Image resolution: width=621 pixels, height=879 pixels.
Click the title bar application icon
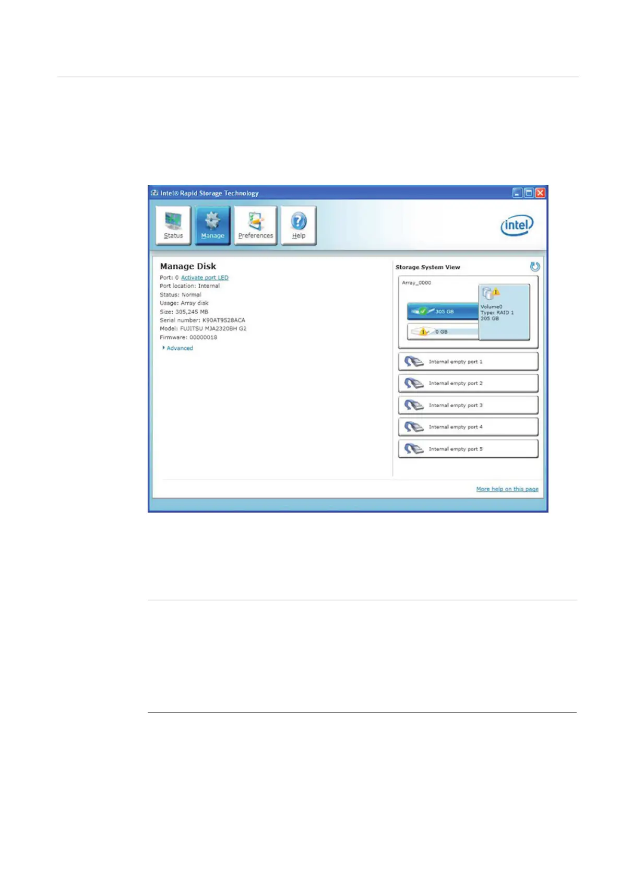[154, 193]
